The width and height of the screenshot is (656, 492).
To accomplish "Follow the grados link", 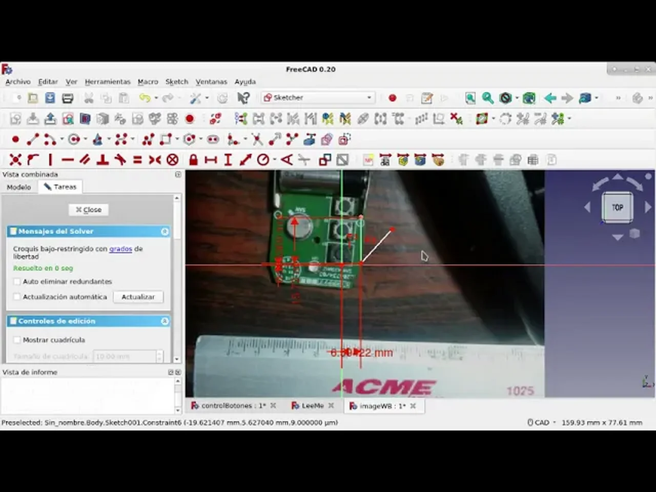I will 120,249.
